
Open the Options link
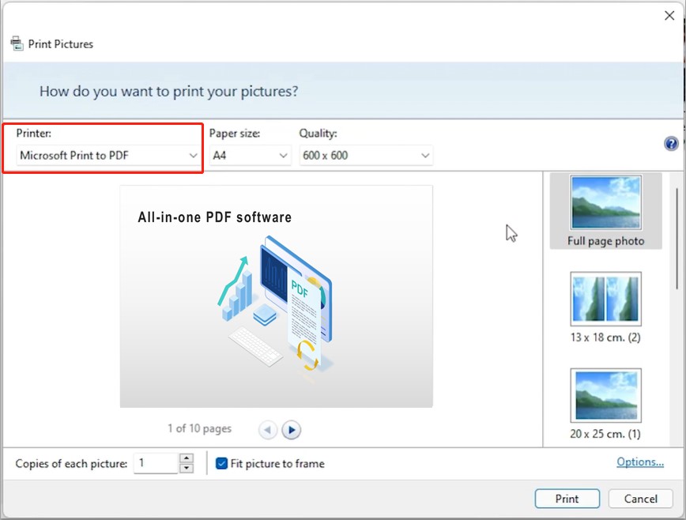(x=640, y=462)
